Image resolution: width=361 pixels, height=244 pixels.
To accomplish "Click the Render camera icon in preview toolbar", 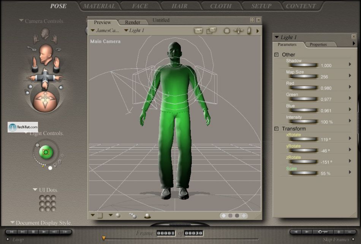I will [198, 31].
